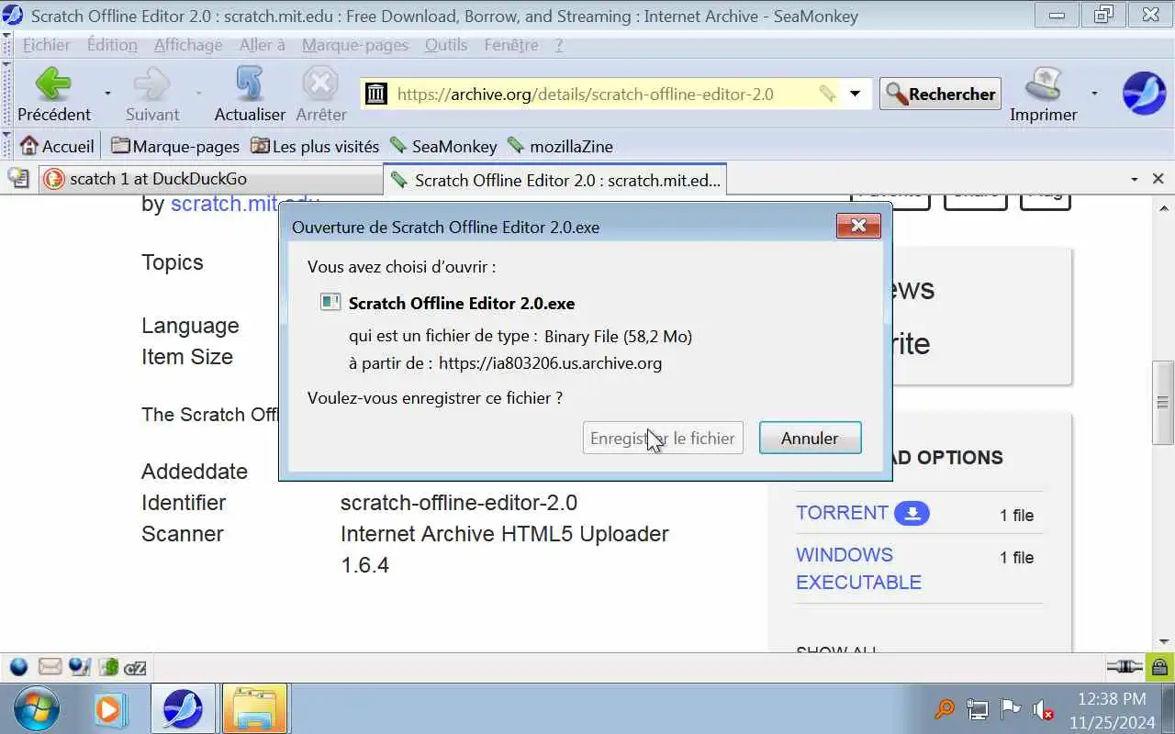Open the Aller à menu
Image resolution: width=1175 pixels, height=734 pixels.
[x=262, y=45]
